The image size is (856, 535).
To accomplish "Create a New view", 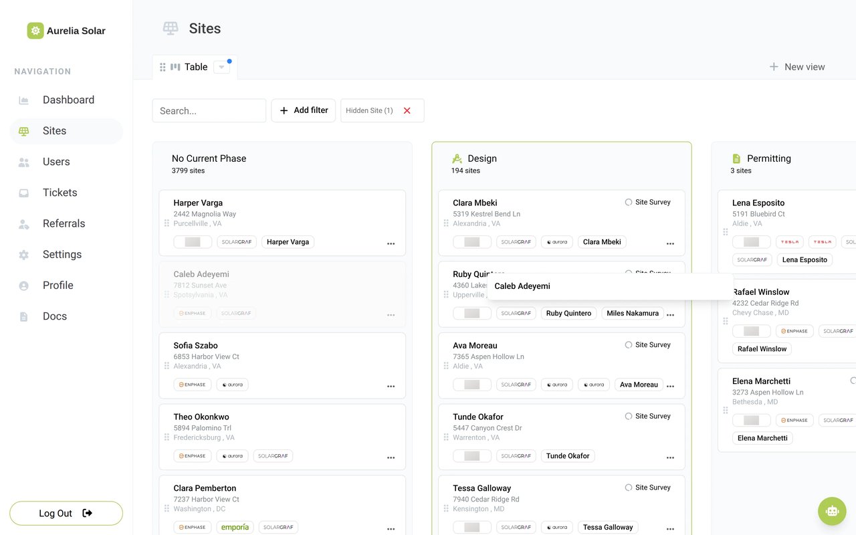I will (797, 67).
